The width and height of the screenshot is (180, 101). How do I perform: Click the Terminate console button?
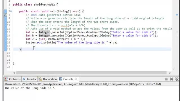click(x=166, y=79)
